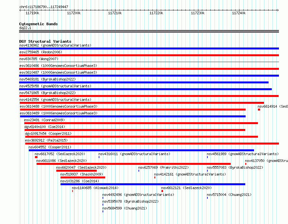Viewport: 288px width, 224px height.
Task: Select nsv6617052 (Sedlazeck2020) label
Action: point(60,154)
